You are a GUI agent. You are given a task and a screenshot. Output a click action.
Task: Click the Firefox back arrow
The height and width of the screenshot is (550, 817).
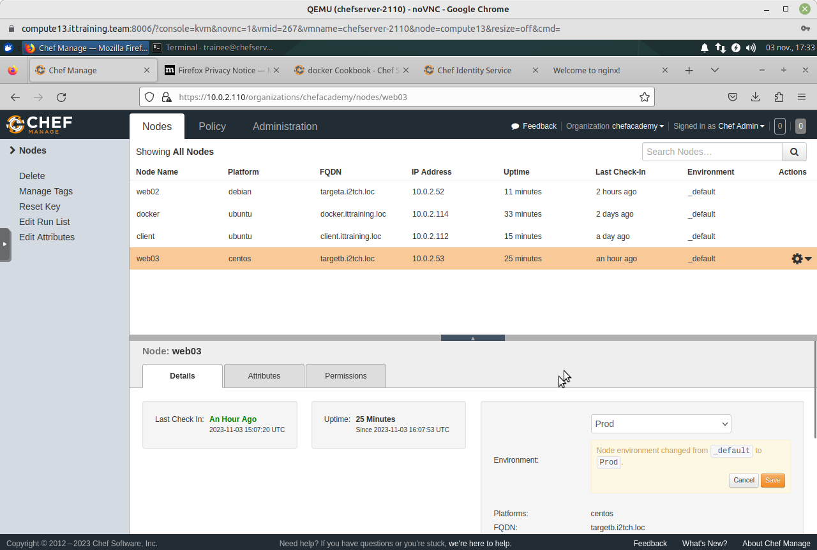[15, 97]
